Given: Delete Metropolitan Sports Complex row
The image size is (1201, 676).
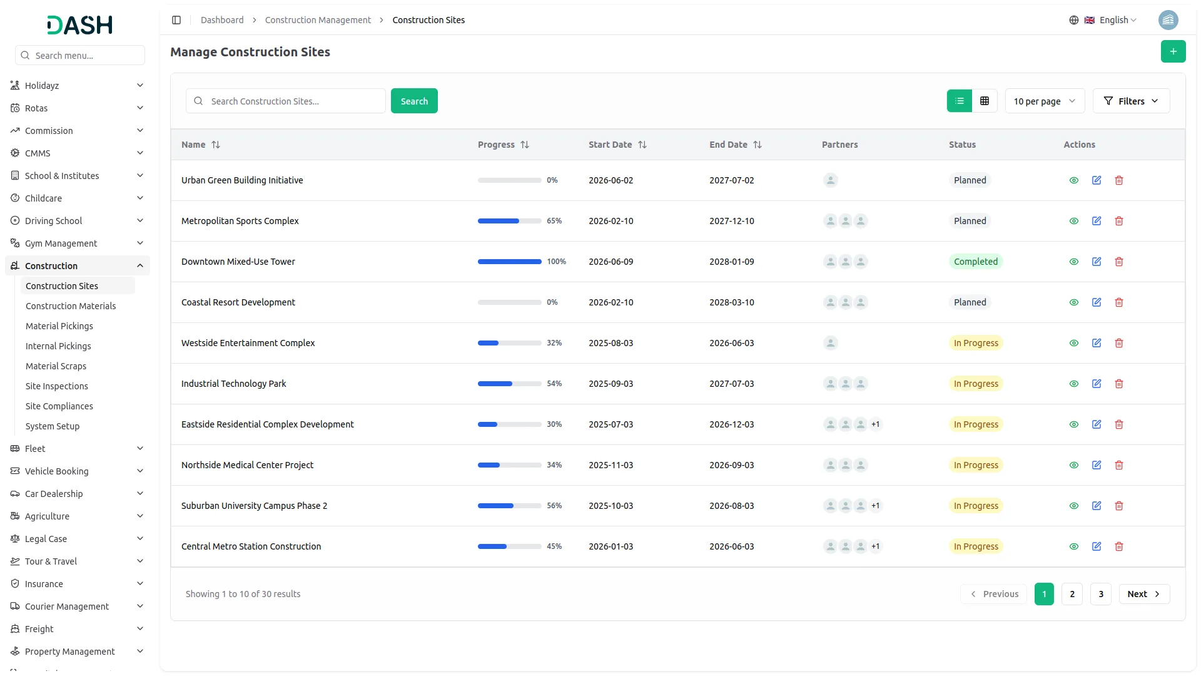Looking at the screenshot, I should (1119, 221).
